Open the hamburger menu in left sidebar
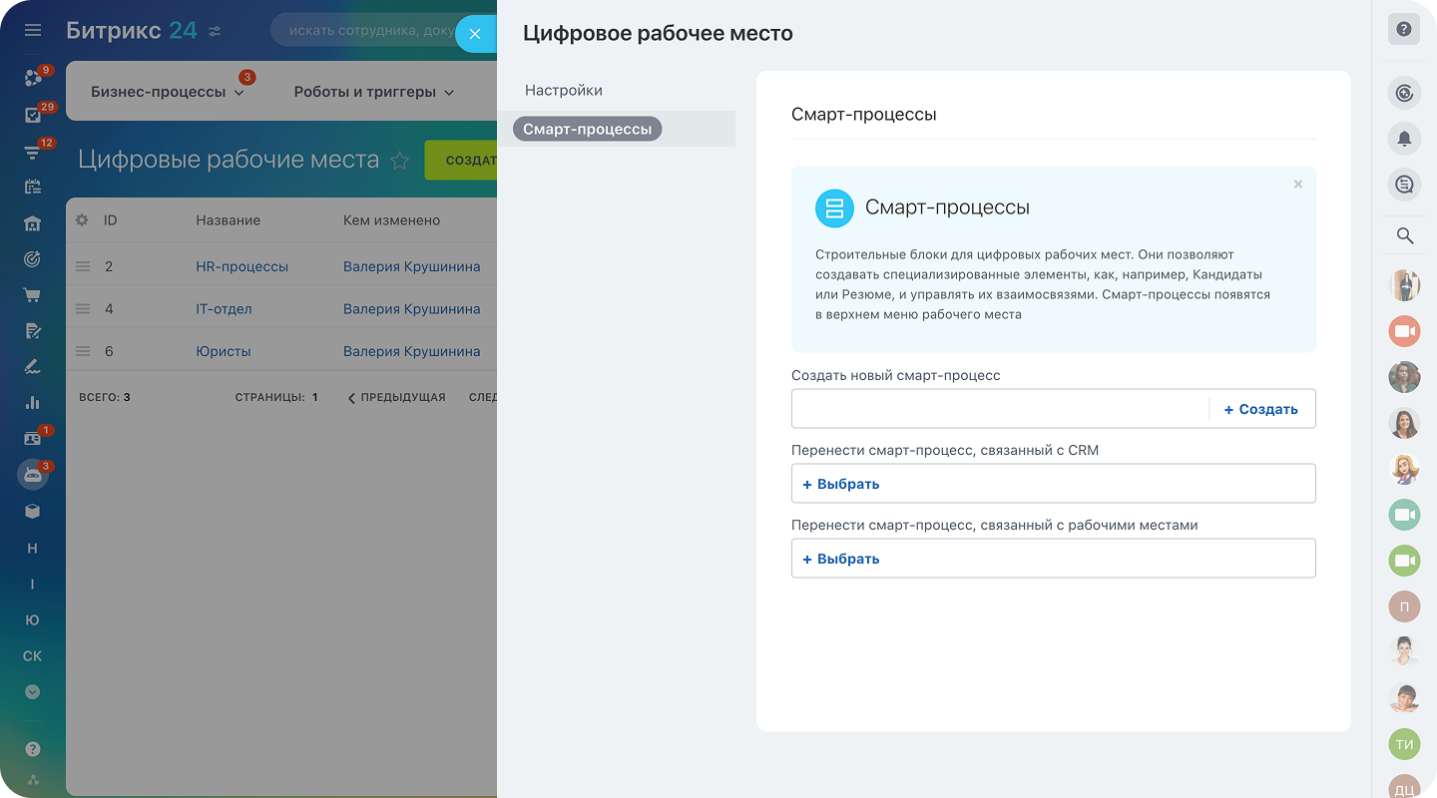The height and width of the screenshot is (798, 1437). click(33, 31)
